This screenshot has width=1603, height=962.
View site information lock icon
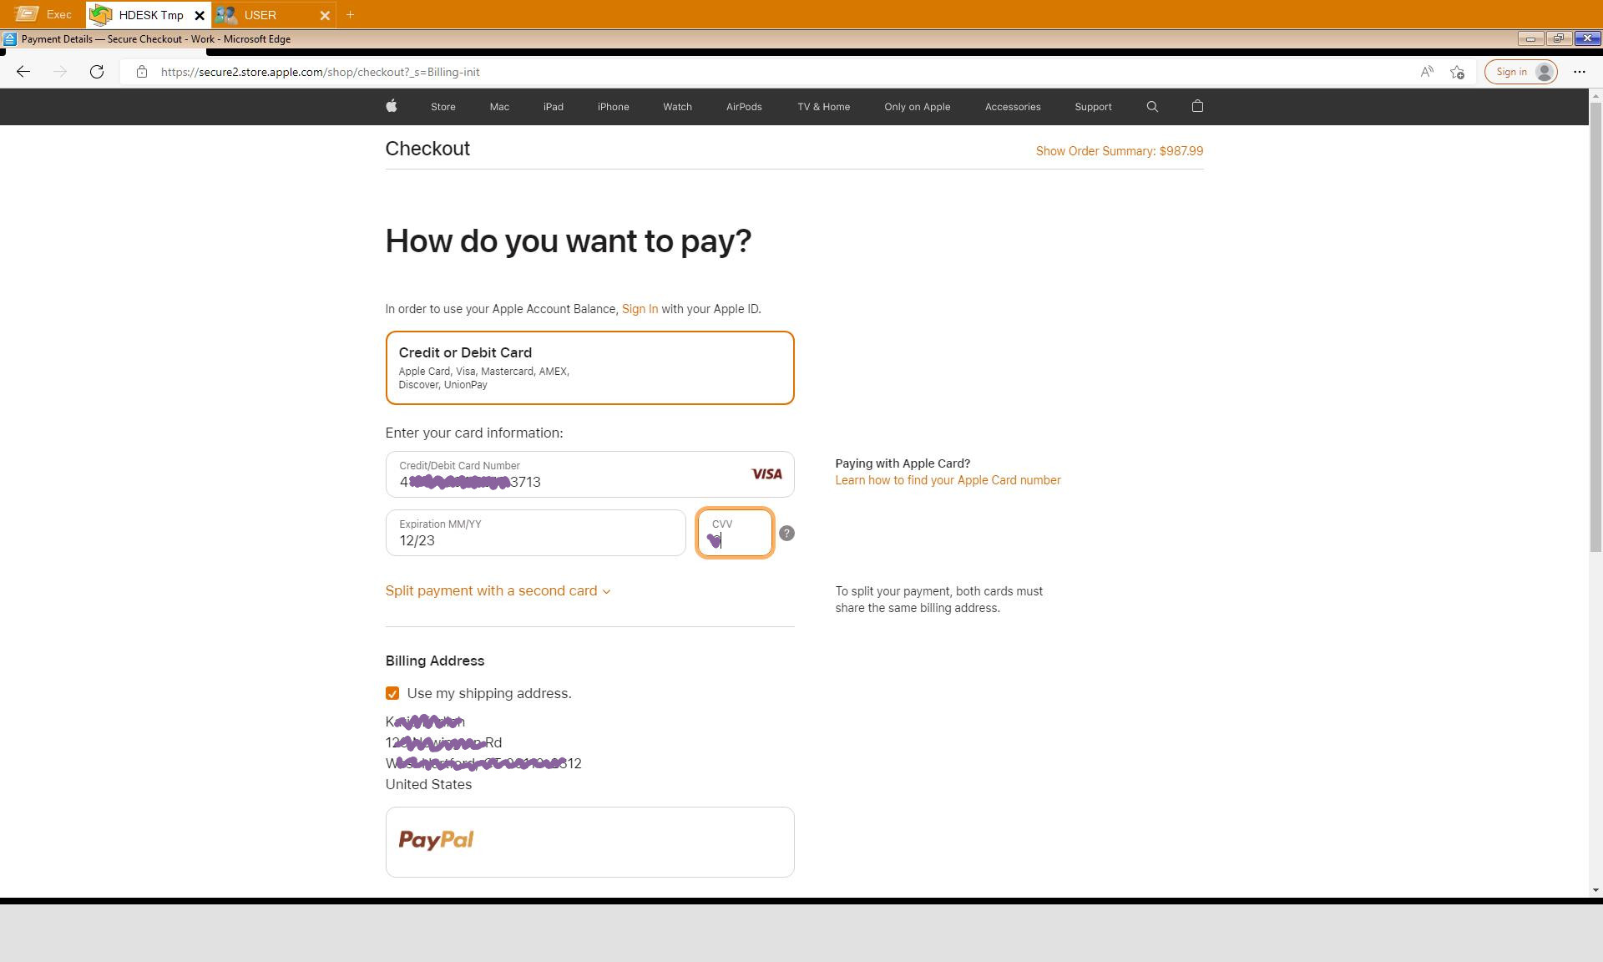(x=142, y=72)
